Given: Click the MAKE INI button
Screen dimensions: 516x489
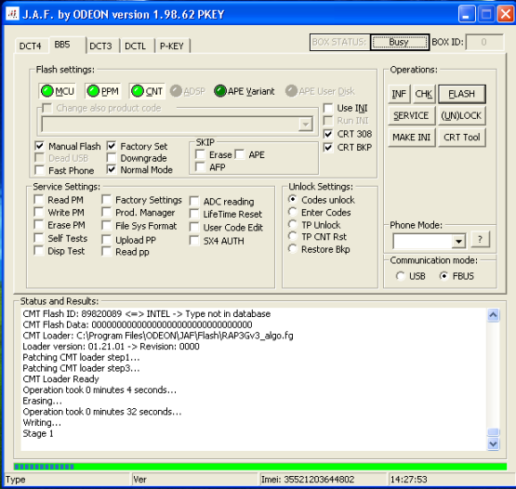Looking at the screenshot, I should 411,138.
